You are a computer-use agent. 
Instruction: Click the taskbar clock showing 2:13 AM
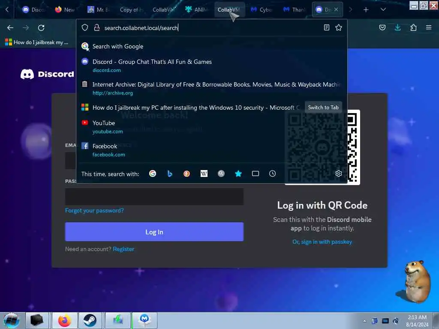pyautogui.click(x=417, y=321)
